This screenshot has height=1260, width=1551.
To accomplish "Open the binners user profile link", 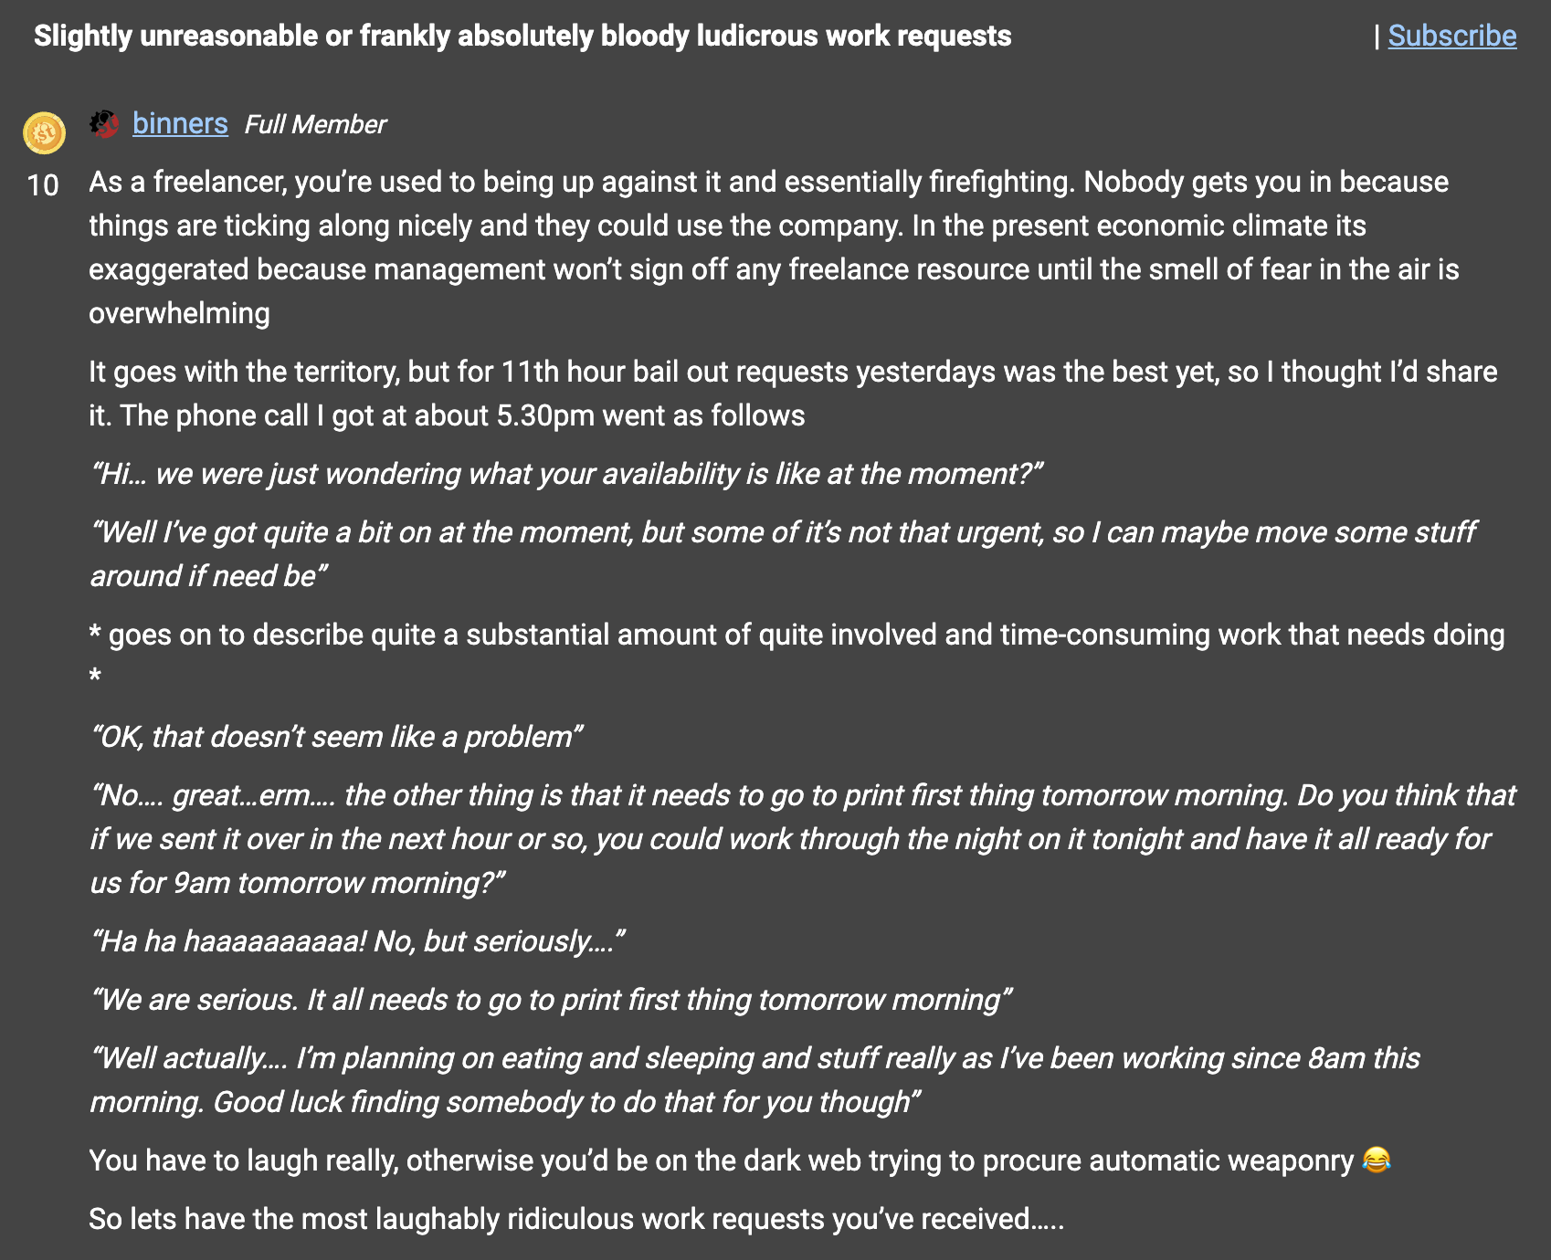I will (x=180, y=123).
